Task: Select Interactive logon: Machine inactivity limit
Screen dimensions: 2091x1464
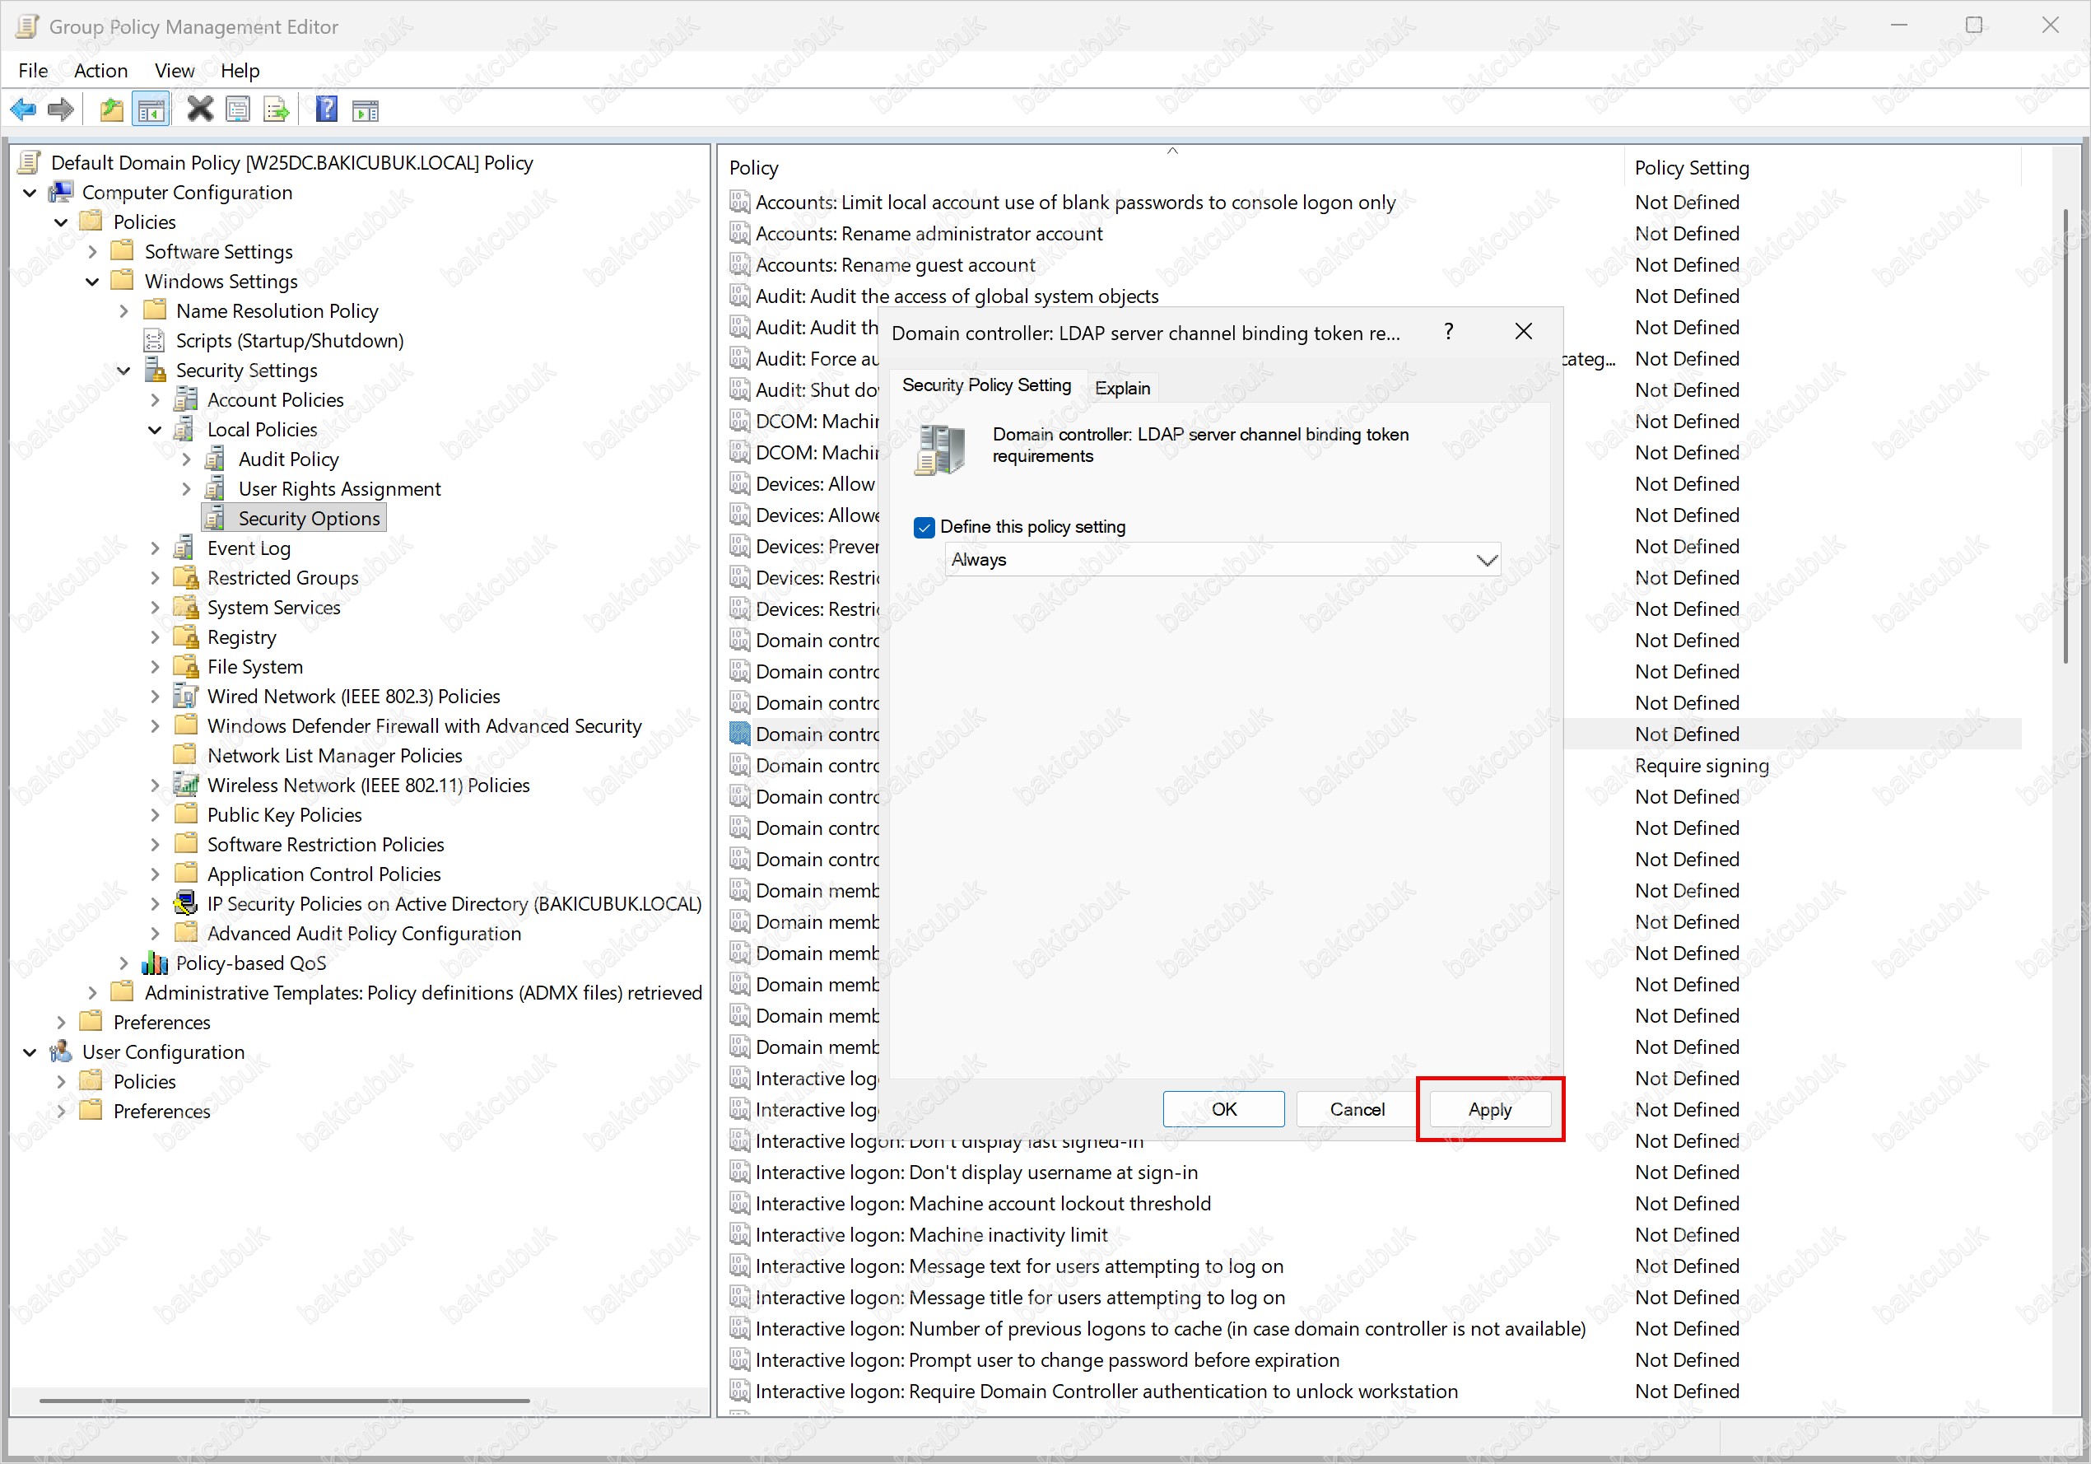Action: [x=931, y=1234]
